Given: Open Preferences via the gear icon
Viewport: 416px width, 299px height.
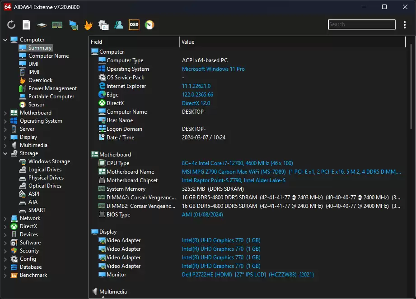Looking at the screenshot, I should click(103, 25).
